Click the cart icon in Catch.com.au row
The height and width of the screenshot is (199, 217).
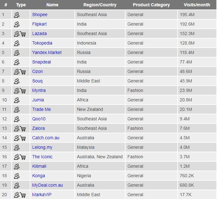click(x=23, y=138)
